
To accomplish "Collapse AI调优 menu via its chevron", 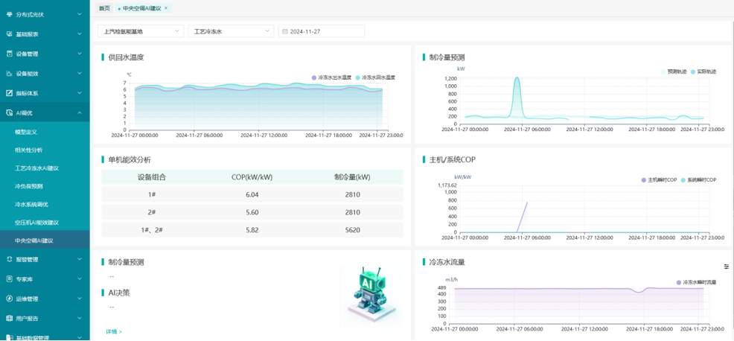I will tap(80, 112).
